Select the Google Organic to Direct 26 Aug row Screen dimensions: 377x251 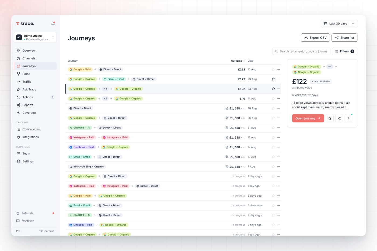(x=173, y=118)
